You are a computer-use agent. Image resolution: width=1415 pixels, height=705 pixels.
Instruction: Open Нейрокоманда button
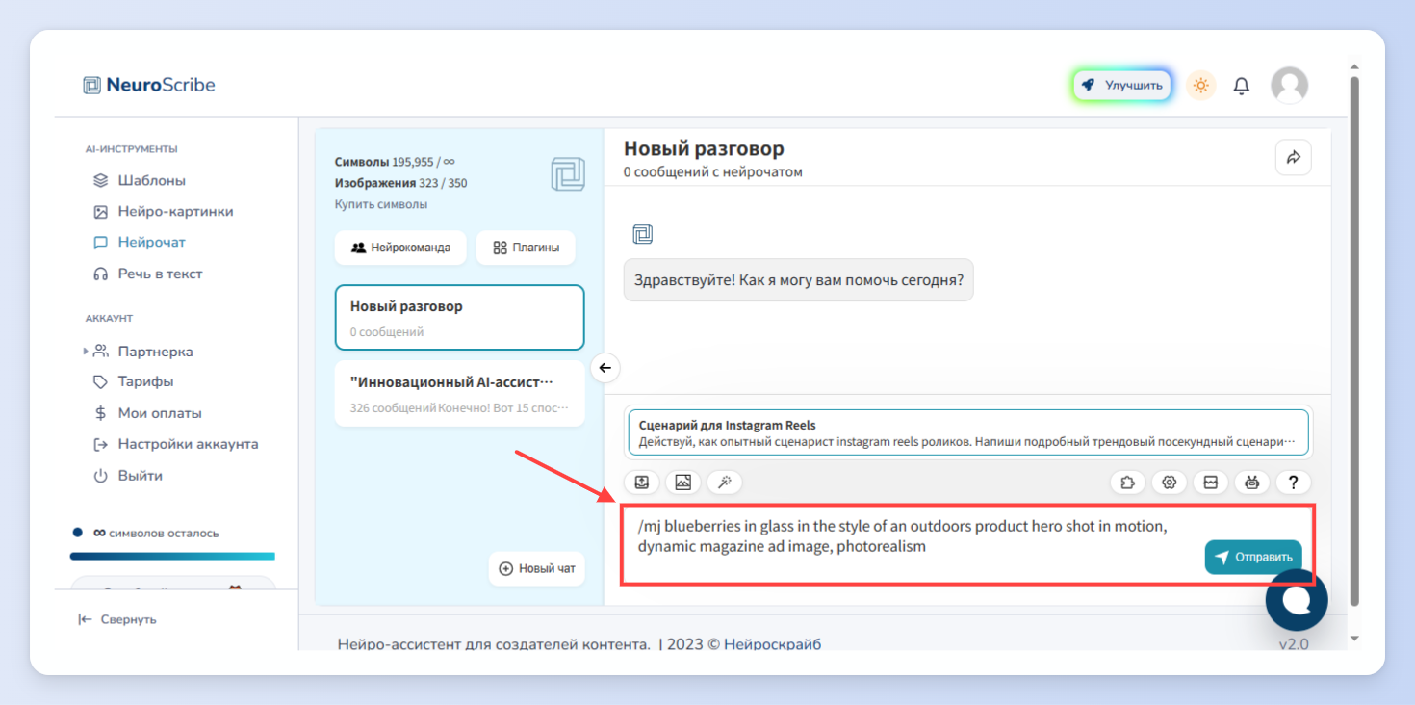(x=400, y=248)
